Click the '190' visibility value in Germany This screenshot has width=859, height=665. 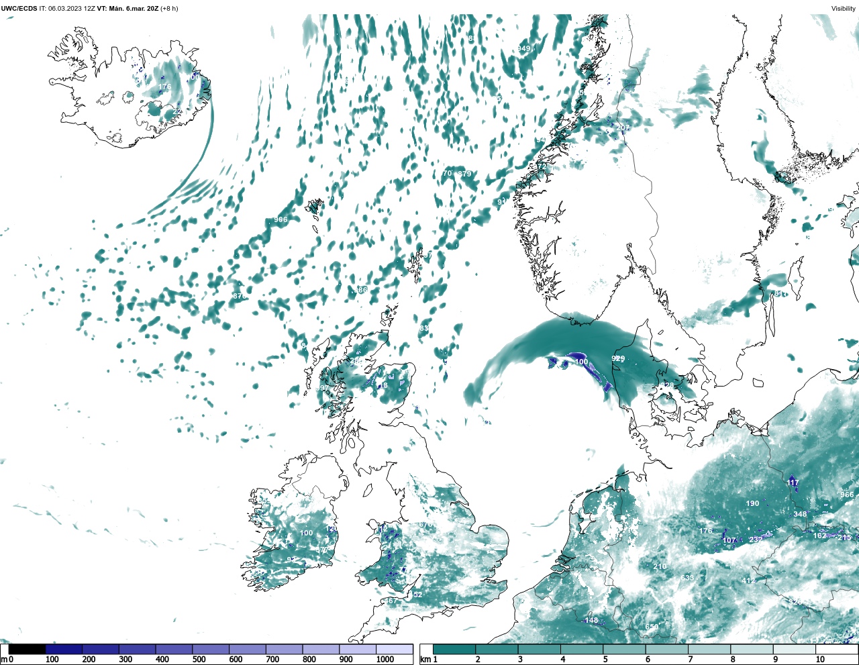pyautogui.click(x=753, y=503)
